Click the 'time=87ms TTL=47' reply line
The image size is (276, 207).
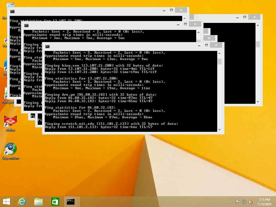click(x=99, y=98)
